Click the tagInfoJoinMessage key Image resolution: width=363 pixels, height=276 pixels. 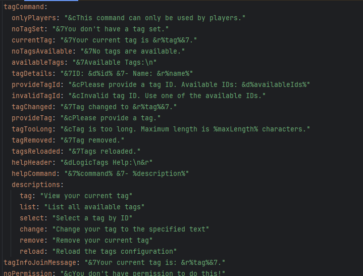click(x=40, y=262)
